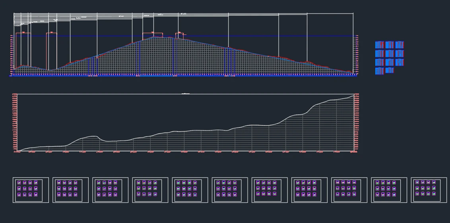The width and height of the screenshot is (450, 223).
Task: Click the center blue block in second row
Action: 390,53
